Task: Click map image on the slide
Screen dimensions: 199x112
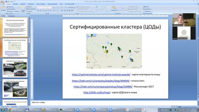Action: click(114, 51)
